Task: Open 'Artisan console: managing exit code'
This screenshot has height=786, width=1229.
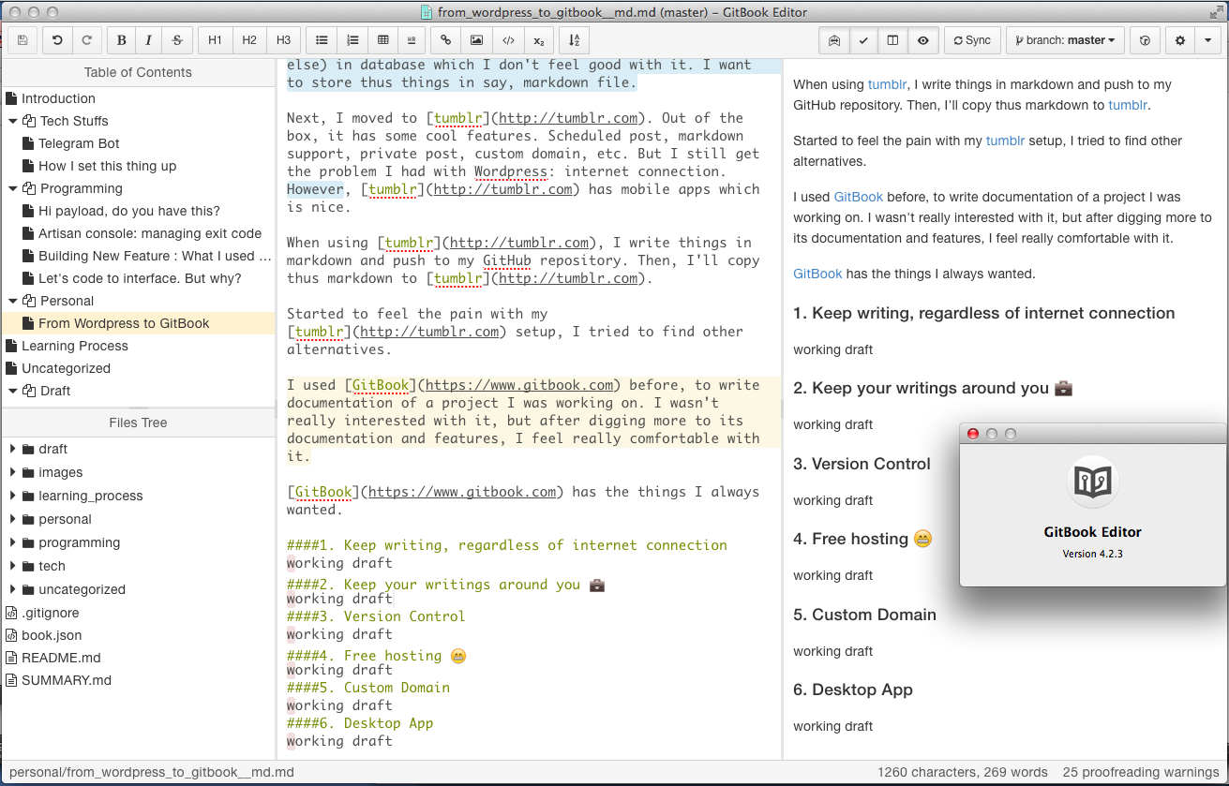Action: (x=150, y=233)
